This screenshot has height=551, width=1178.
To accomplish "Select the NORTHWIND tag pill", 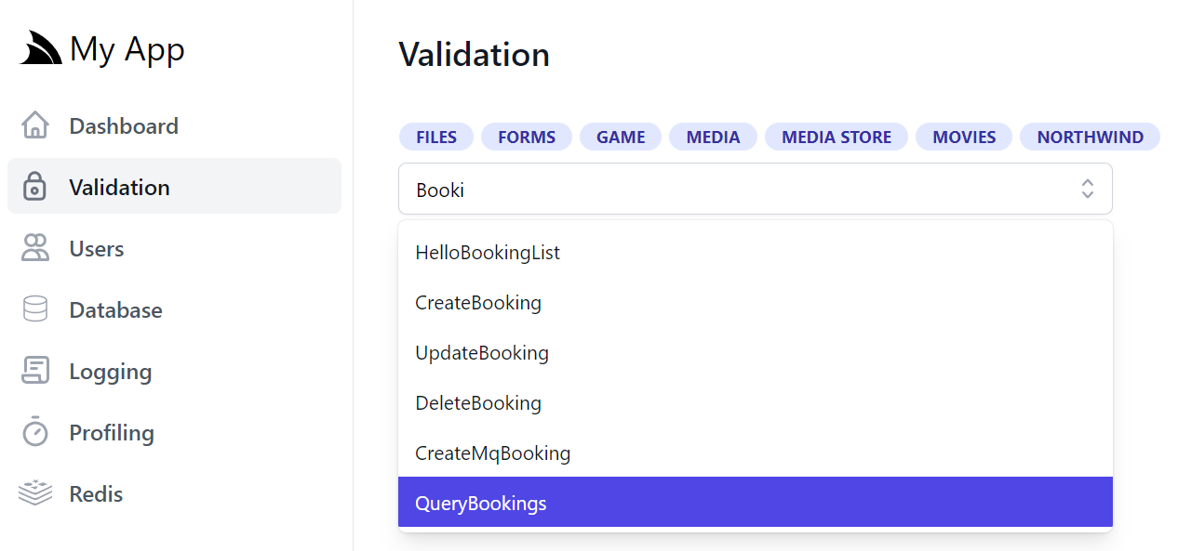I will 1090,137.
